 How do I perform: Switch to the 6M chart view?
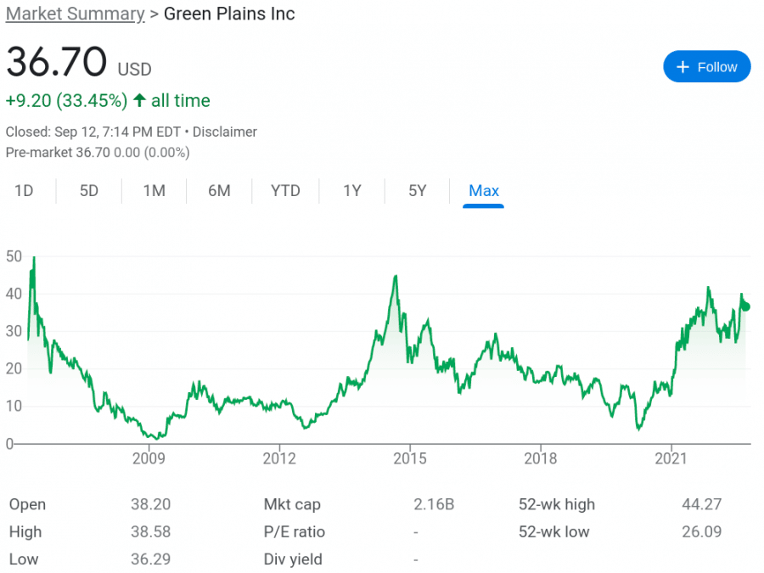219,191
